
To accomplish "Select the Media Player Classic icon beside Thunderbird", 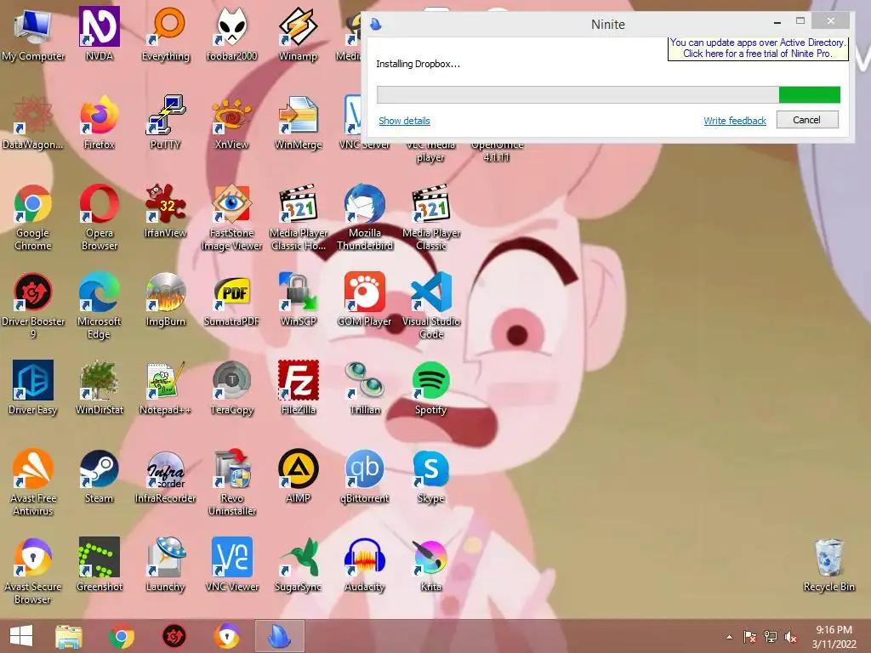I will (x=431, y=217).
